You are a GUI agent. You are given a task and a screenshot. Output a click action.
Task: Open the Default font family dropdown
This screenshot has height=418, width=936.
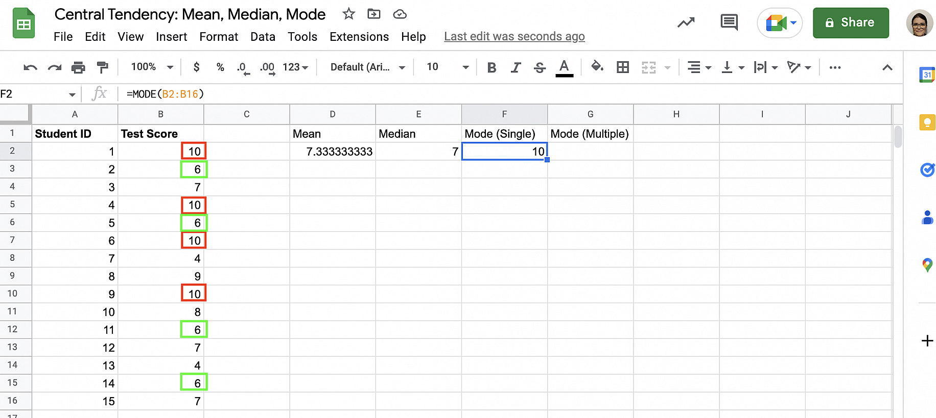pos(368,67)
